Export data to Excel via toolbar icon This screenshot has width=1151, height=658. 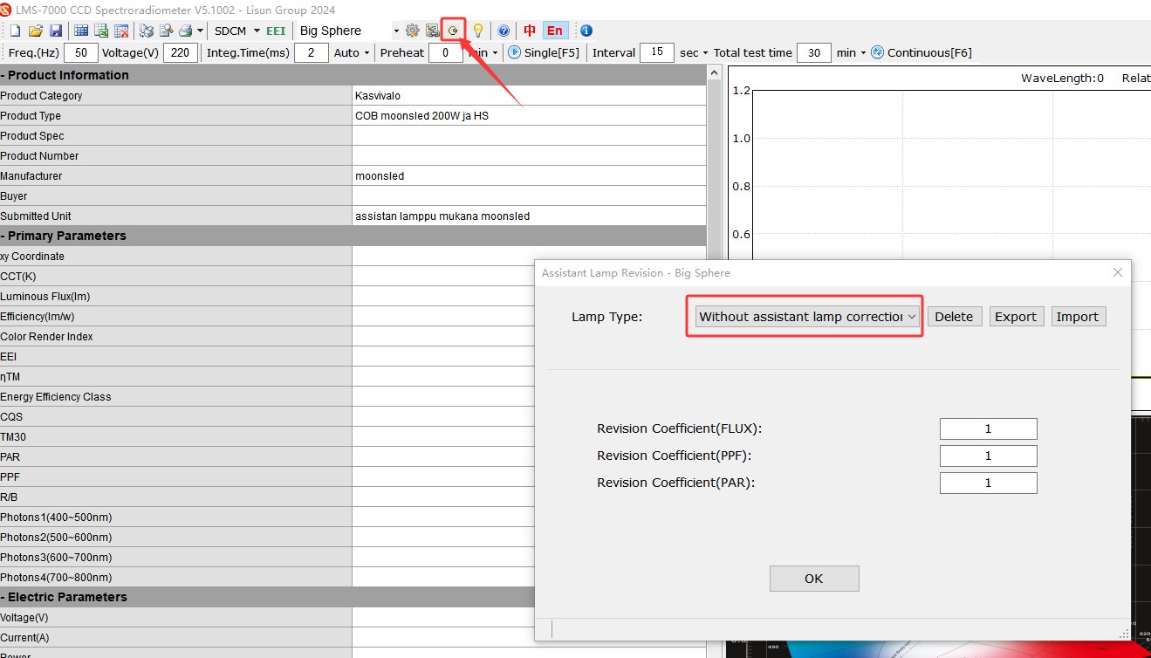(x=101, y=31)
